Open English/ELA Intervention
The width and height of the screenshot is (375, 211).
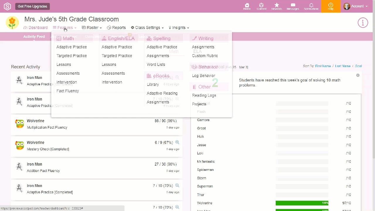[112, 82]
